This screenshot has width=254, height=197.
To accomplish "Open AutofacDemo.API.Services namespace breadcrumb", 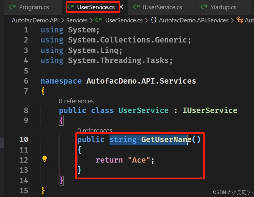I will (194, 20).
